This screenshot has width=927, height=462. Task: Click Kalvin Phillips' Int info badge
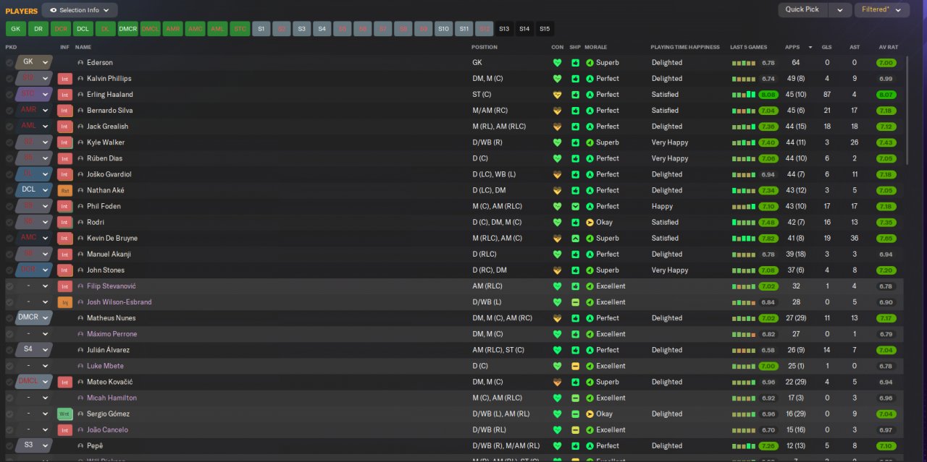(64, 79)
